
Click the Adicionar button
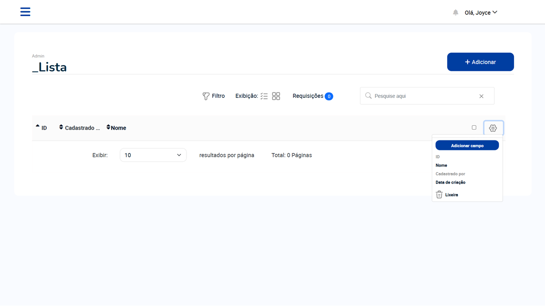coord(480,62)
